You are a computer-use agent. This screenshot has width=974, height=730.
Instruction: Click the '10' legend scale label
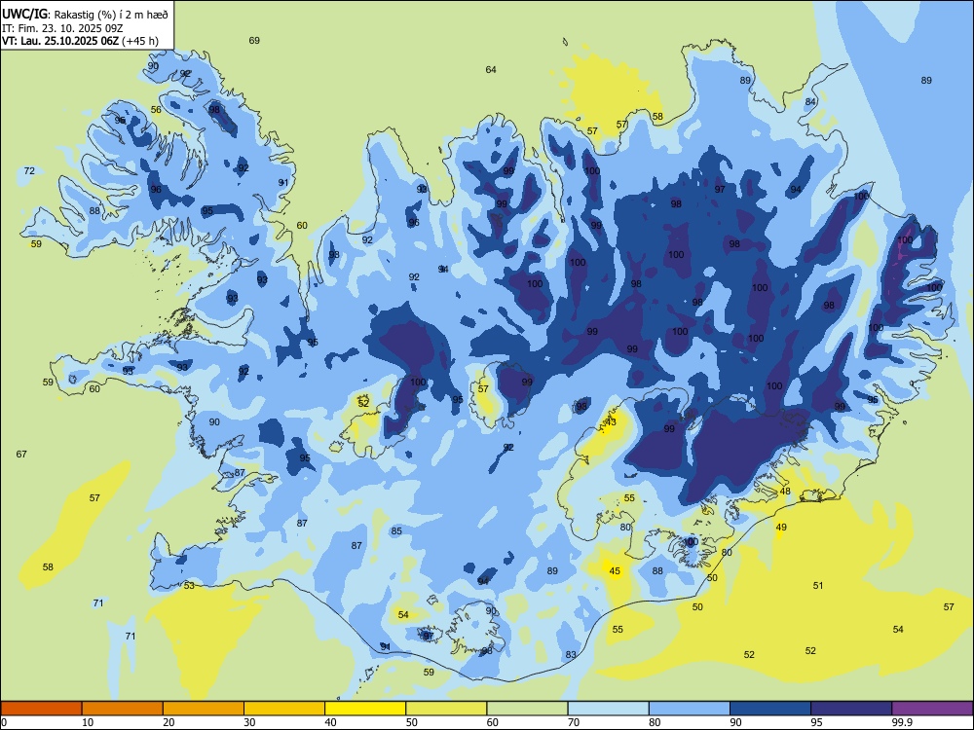pyautogui.click(x=88, y=722)
